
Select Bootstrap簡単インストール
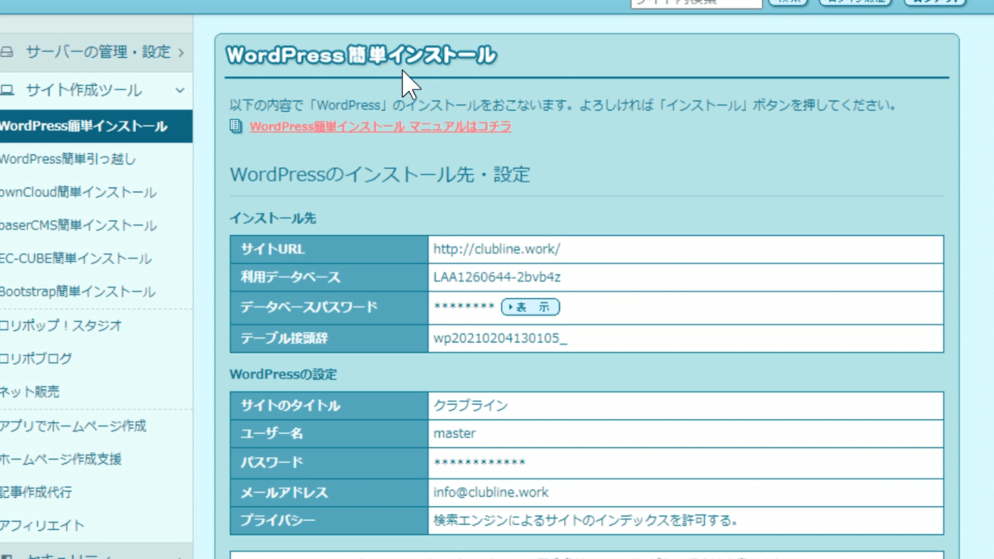coord(78,292)
